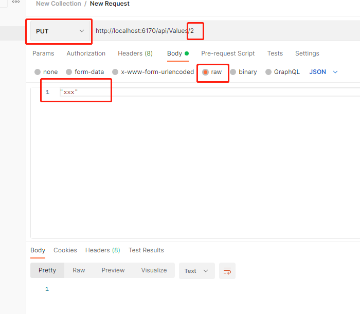Image resolution: width=360 pixels, height=314 pixels.
Task: Click the New Collection breadcrumb
Action: point(59,4)
